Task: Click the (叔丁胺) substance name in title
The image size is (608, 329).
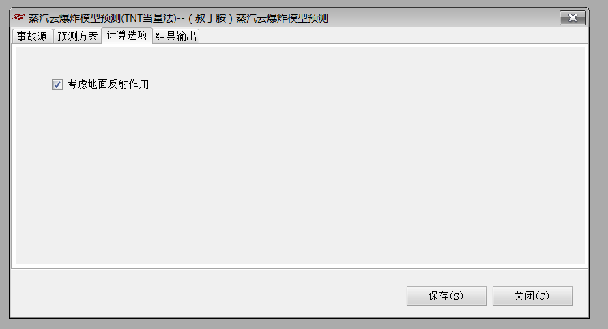Action: (x=211, y=18)
